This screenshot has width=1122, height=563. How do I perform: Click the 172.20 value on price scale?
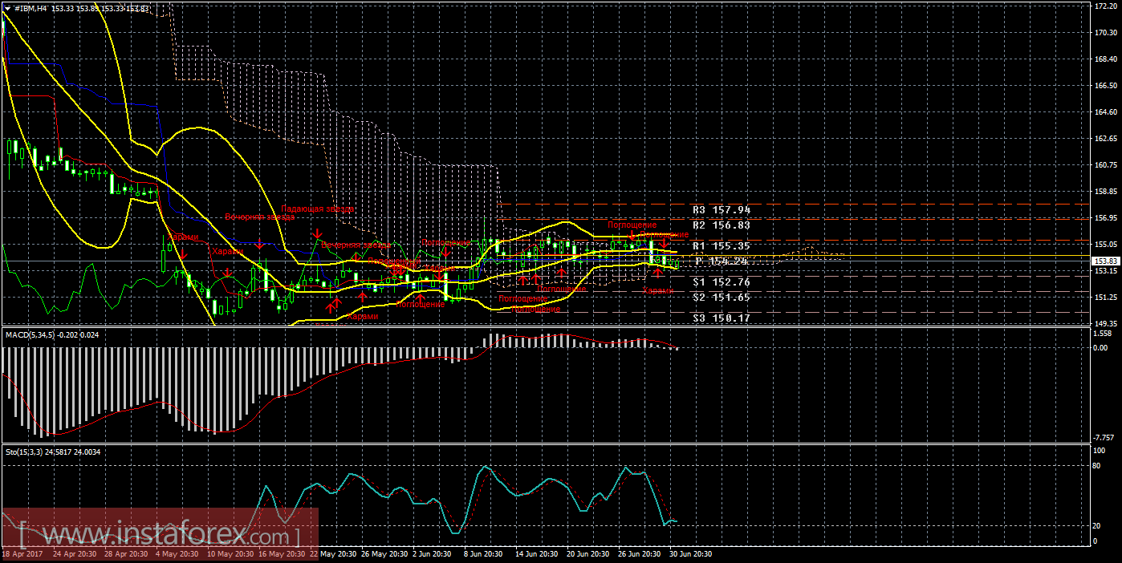[1106, 6]
